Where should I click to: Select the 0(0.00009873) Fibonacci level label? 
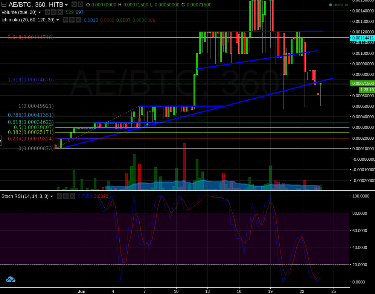coord(36,148)
